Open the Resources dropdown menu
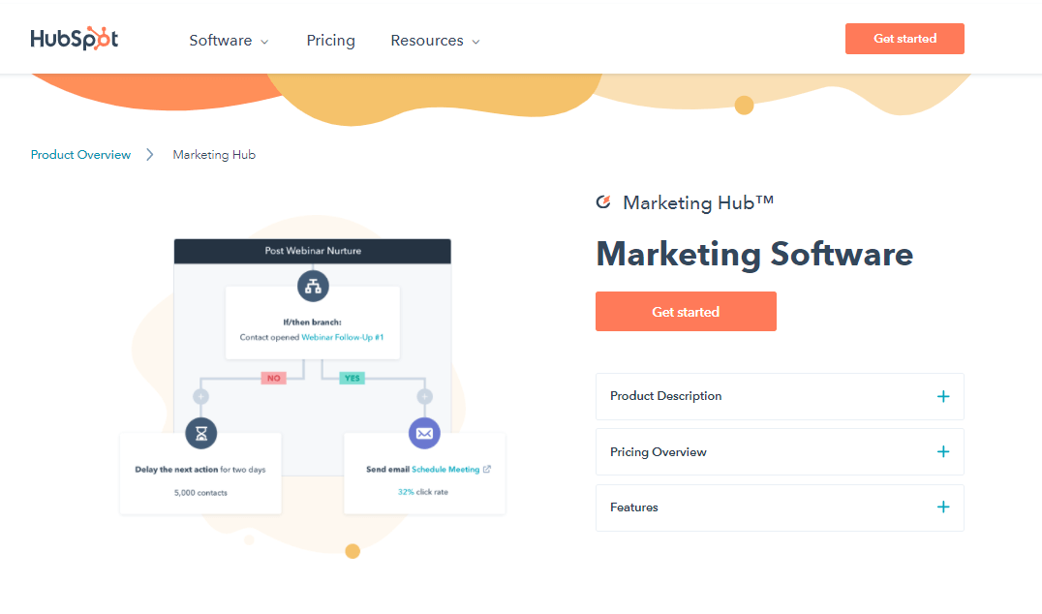 click(x=435, y=41)
